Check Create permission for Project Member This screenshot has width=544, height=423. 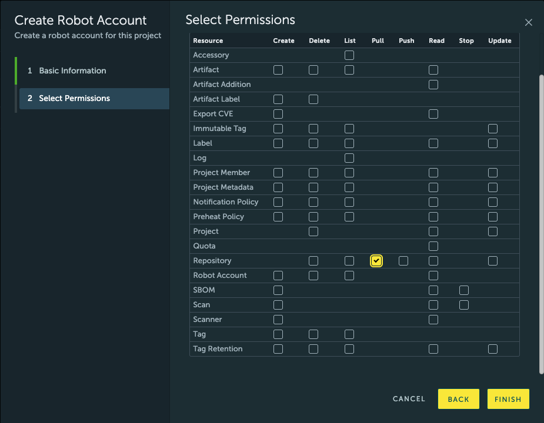click(278, 172)
